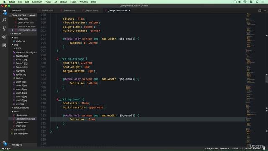268x151 pixels.
Task: Open package.json in the explorer
Action: (21, 133)
